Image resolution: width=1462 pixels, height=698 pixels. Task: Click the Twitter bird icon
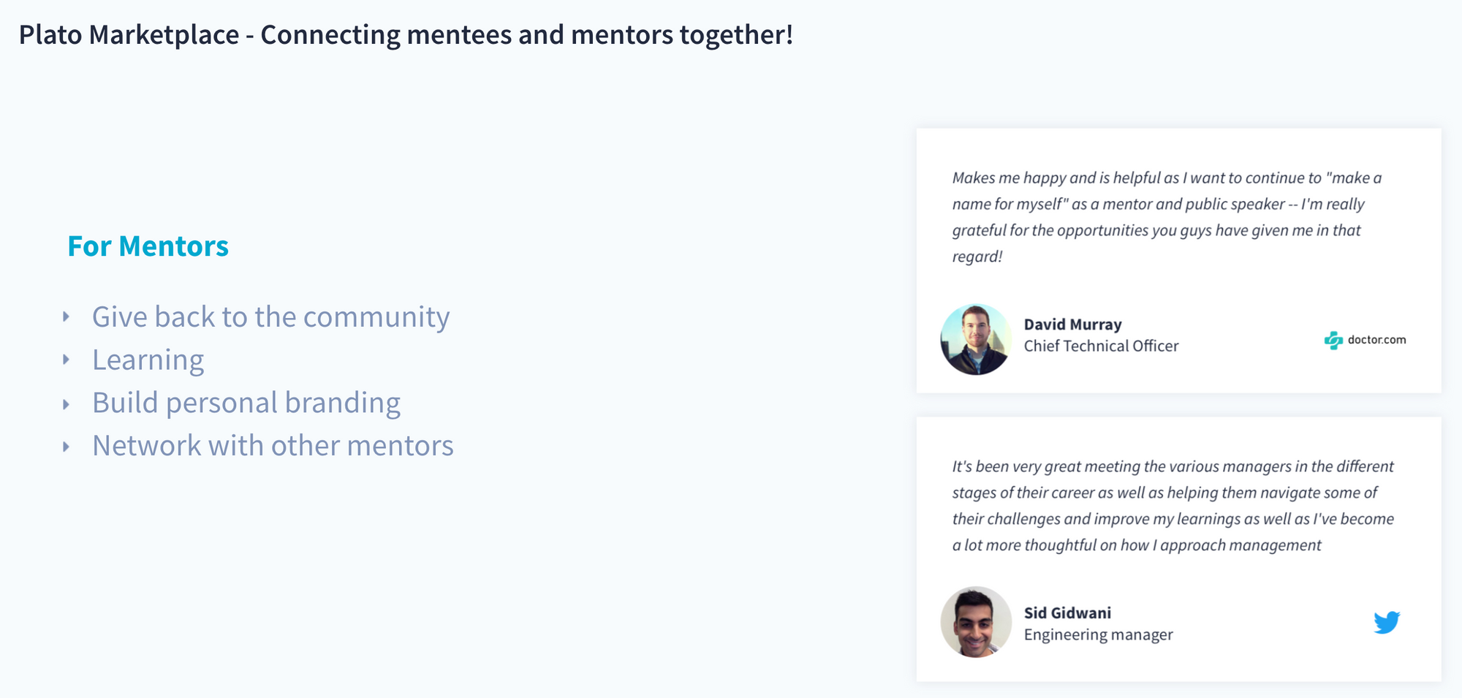point(1386,622)
